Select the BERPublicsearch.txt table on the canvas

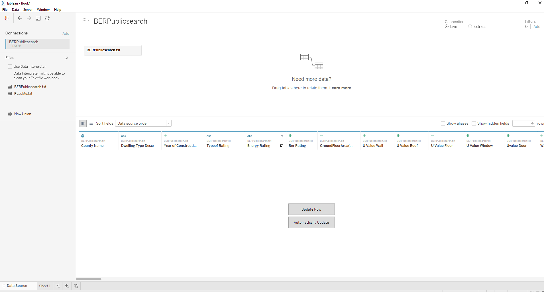[113, 50]
